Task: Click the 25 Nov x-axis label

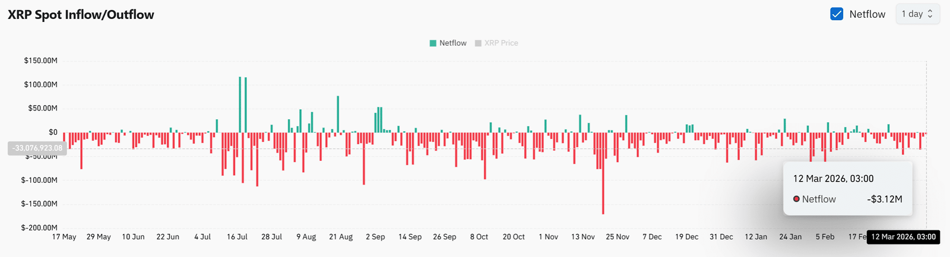Action: click(x=617, y=237)
